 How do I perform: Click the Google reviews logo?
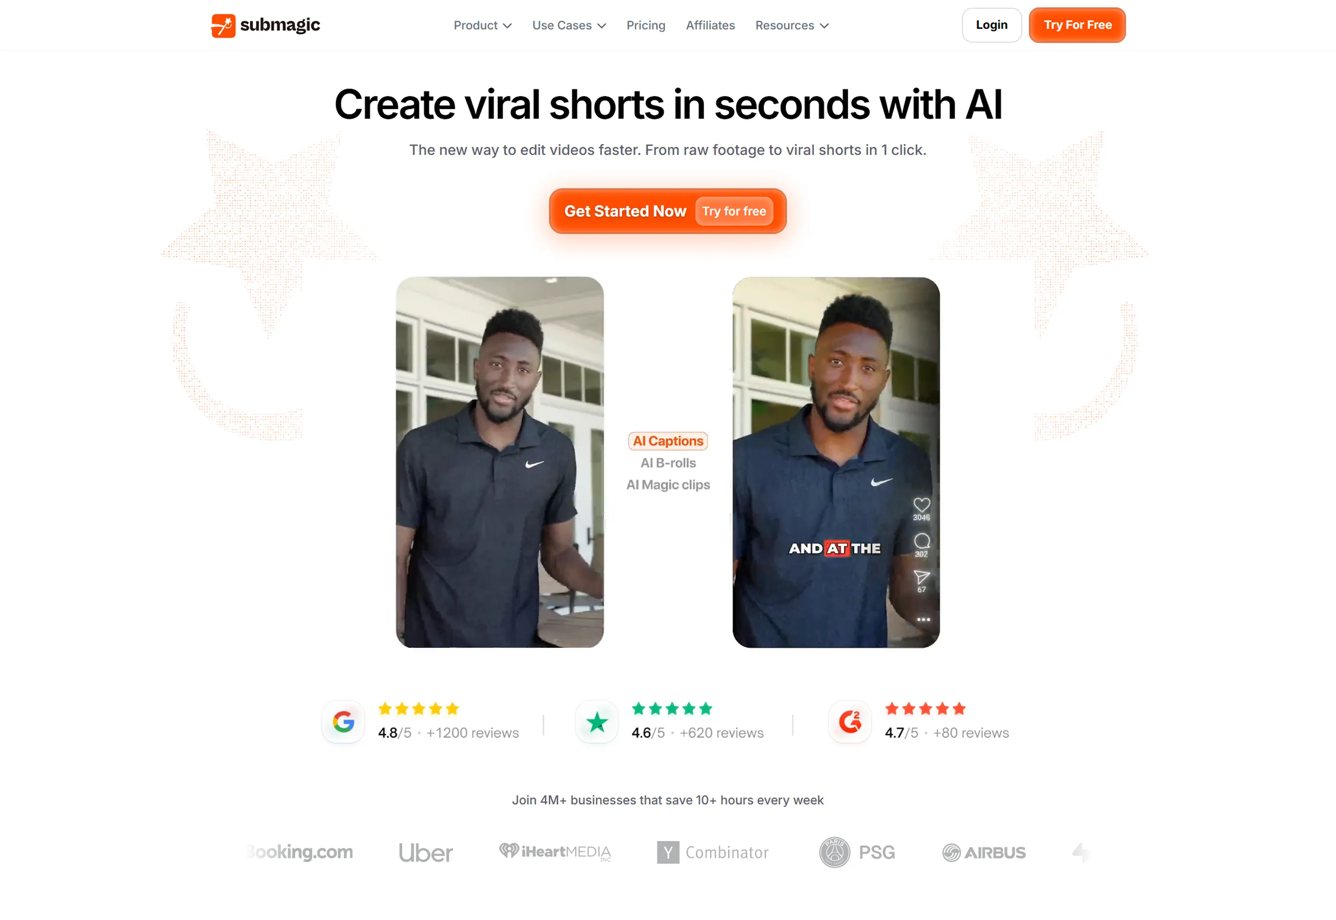tap(344, 721)
